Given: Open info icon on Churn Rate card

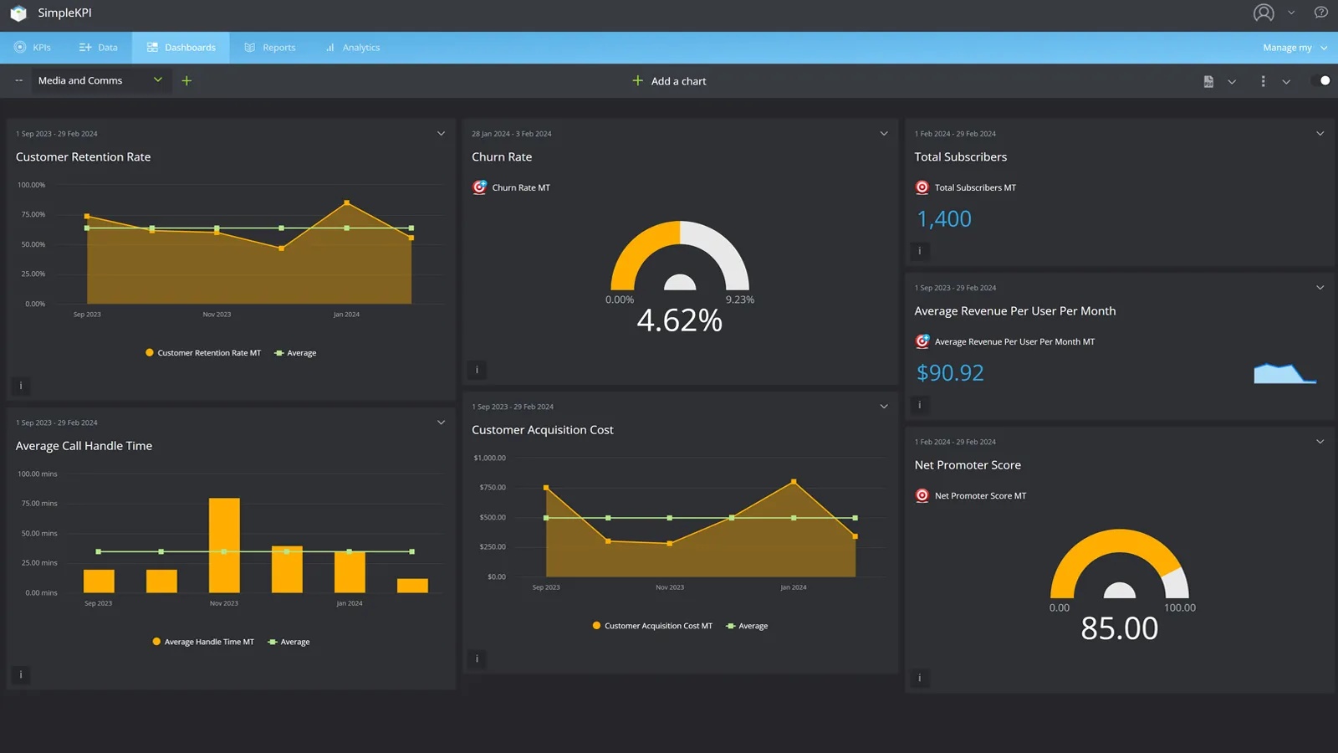Looking at the screenshot, I should point(477,370).
